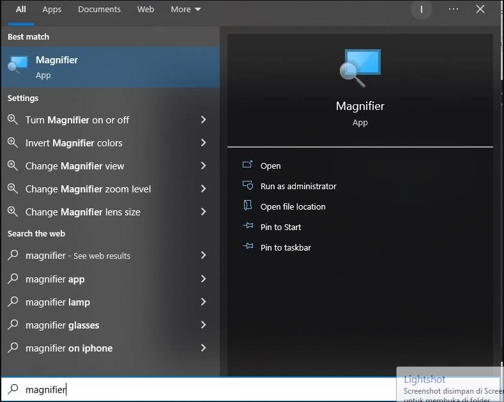Expand Change Magnifier view arrow
The width and height of the screenshot is (504, 402).
[x=203, y=166]
